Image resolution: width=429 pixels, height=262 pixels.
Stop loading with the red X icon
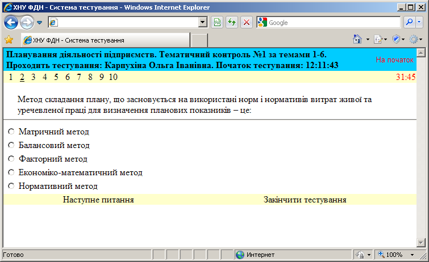(x=247, y=23)
